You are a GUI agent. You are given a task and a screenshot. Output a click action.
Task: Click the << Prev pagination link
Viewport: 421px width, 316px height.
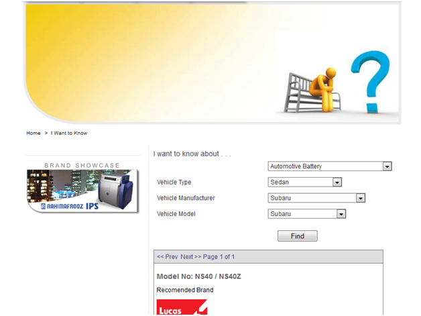(168, 257)
